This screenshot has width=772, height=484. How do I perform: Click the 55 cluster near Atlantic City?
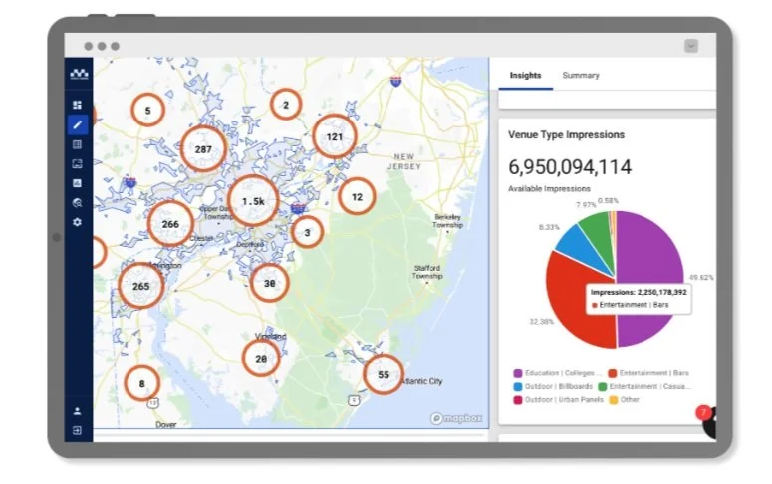384,374
